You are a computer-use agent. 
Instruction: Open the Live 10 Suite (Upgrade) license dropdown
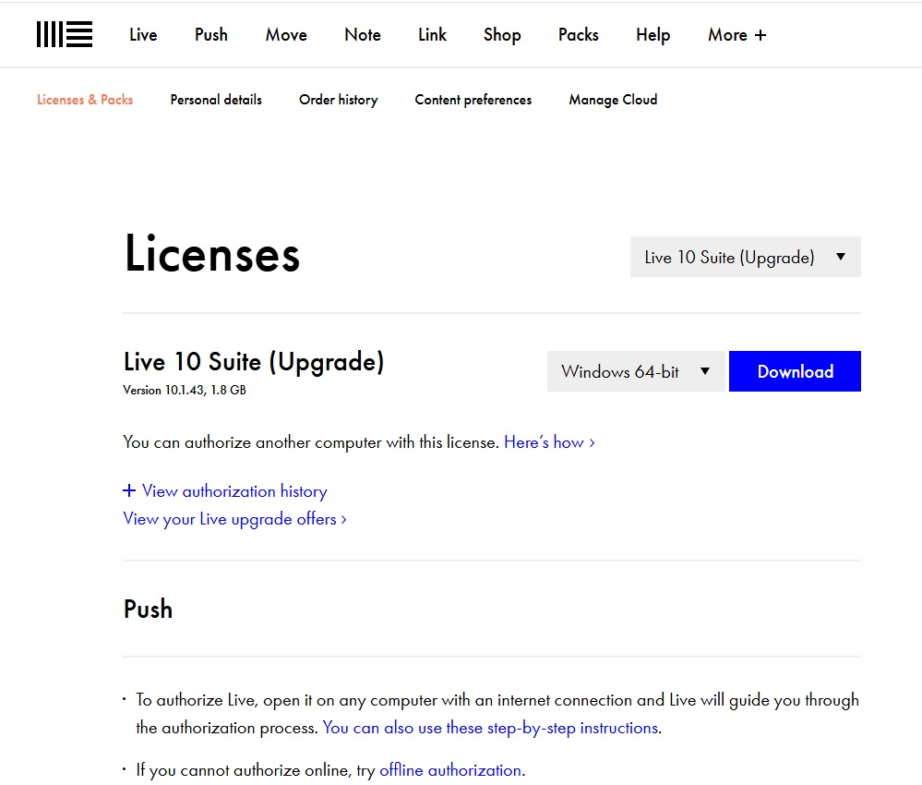click(x=745, y=257)
